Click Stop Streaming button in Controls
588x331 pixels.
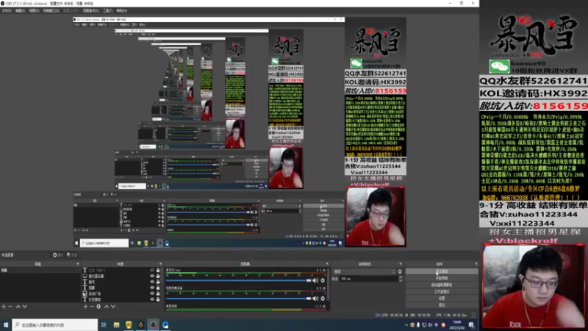point(442,271)
